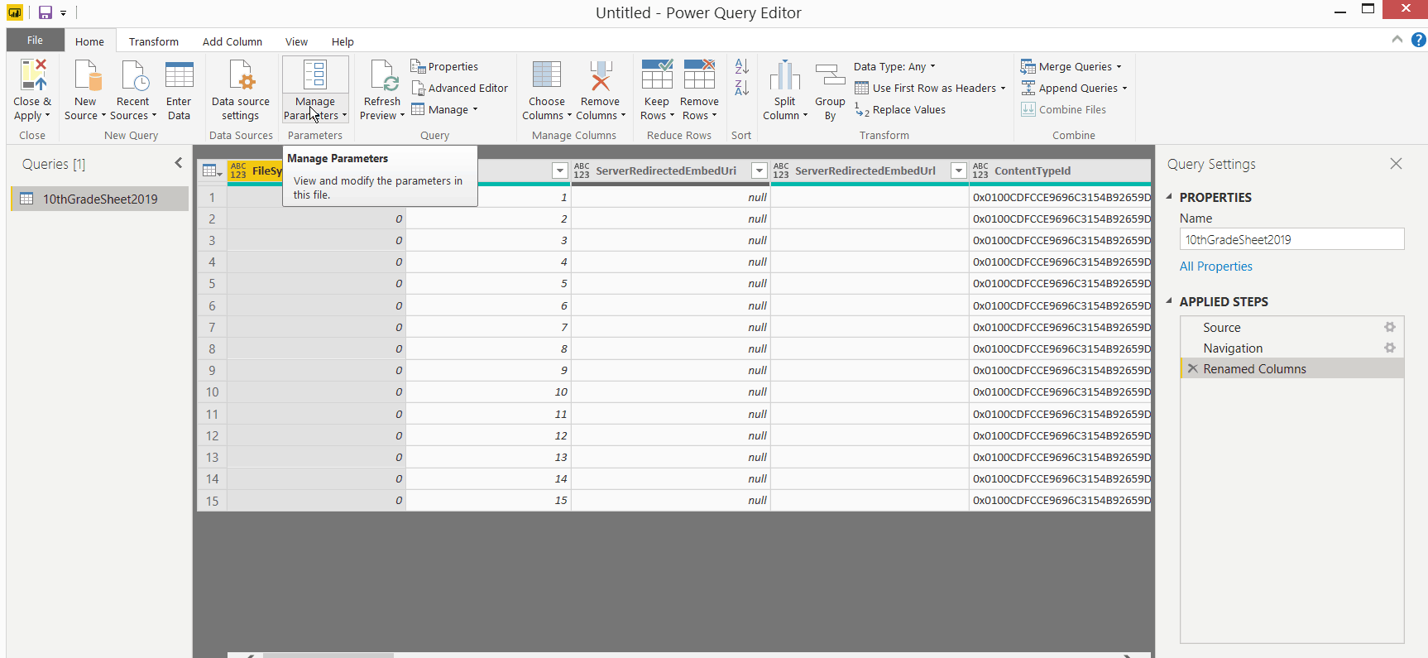Click the Refresh Preview icon
This screenshot has width=1428, height=658.
coord(385,74)
